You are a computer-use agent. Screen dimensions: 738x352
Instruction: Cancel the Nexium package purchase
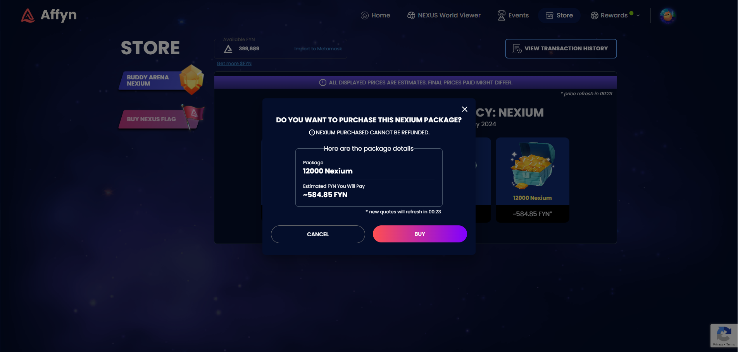[x=318, y=234]
